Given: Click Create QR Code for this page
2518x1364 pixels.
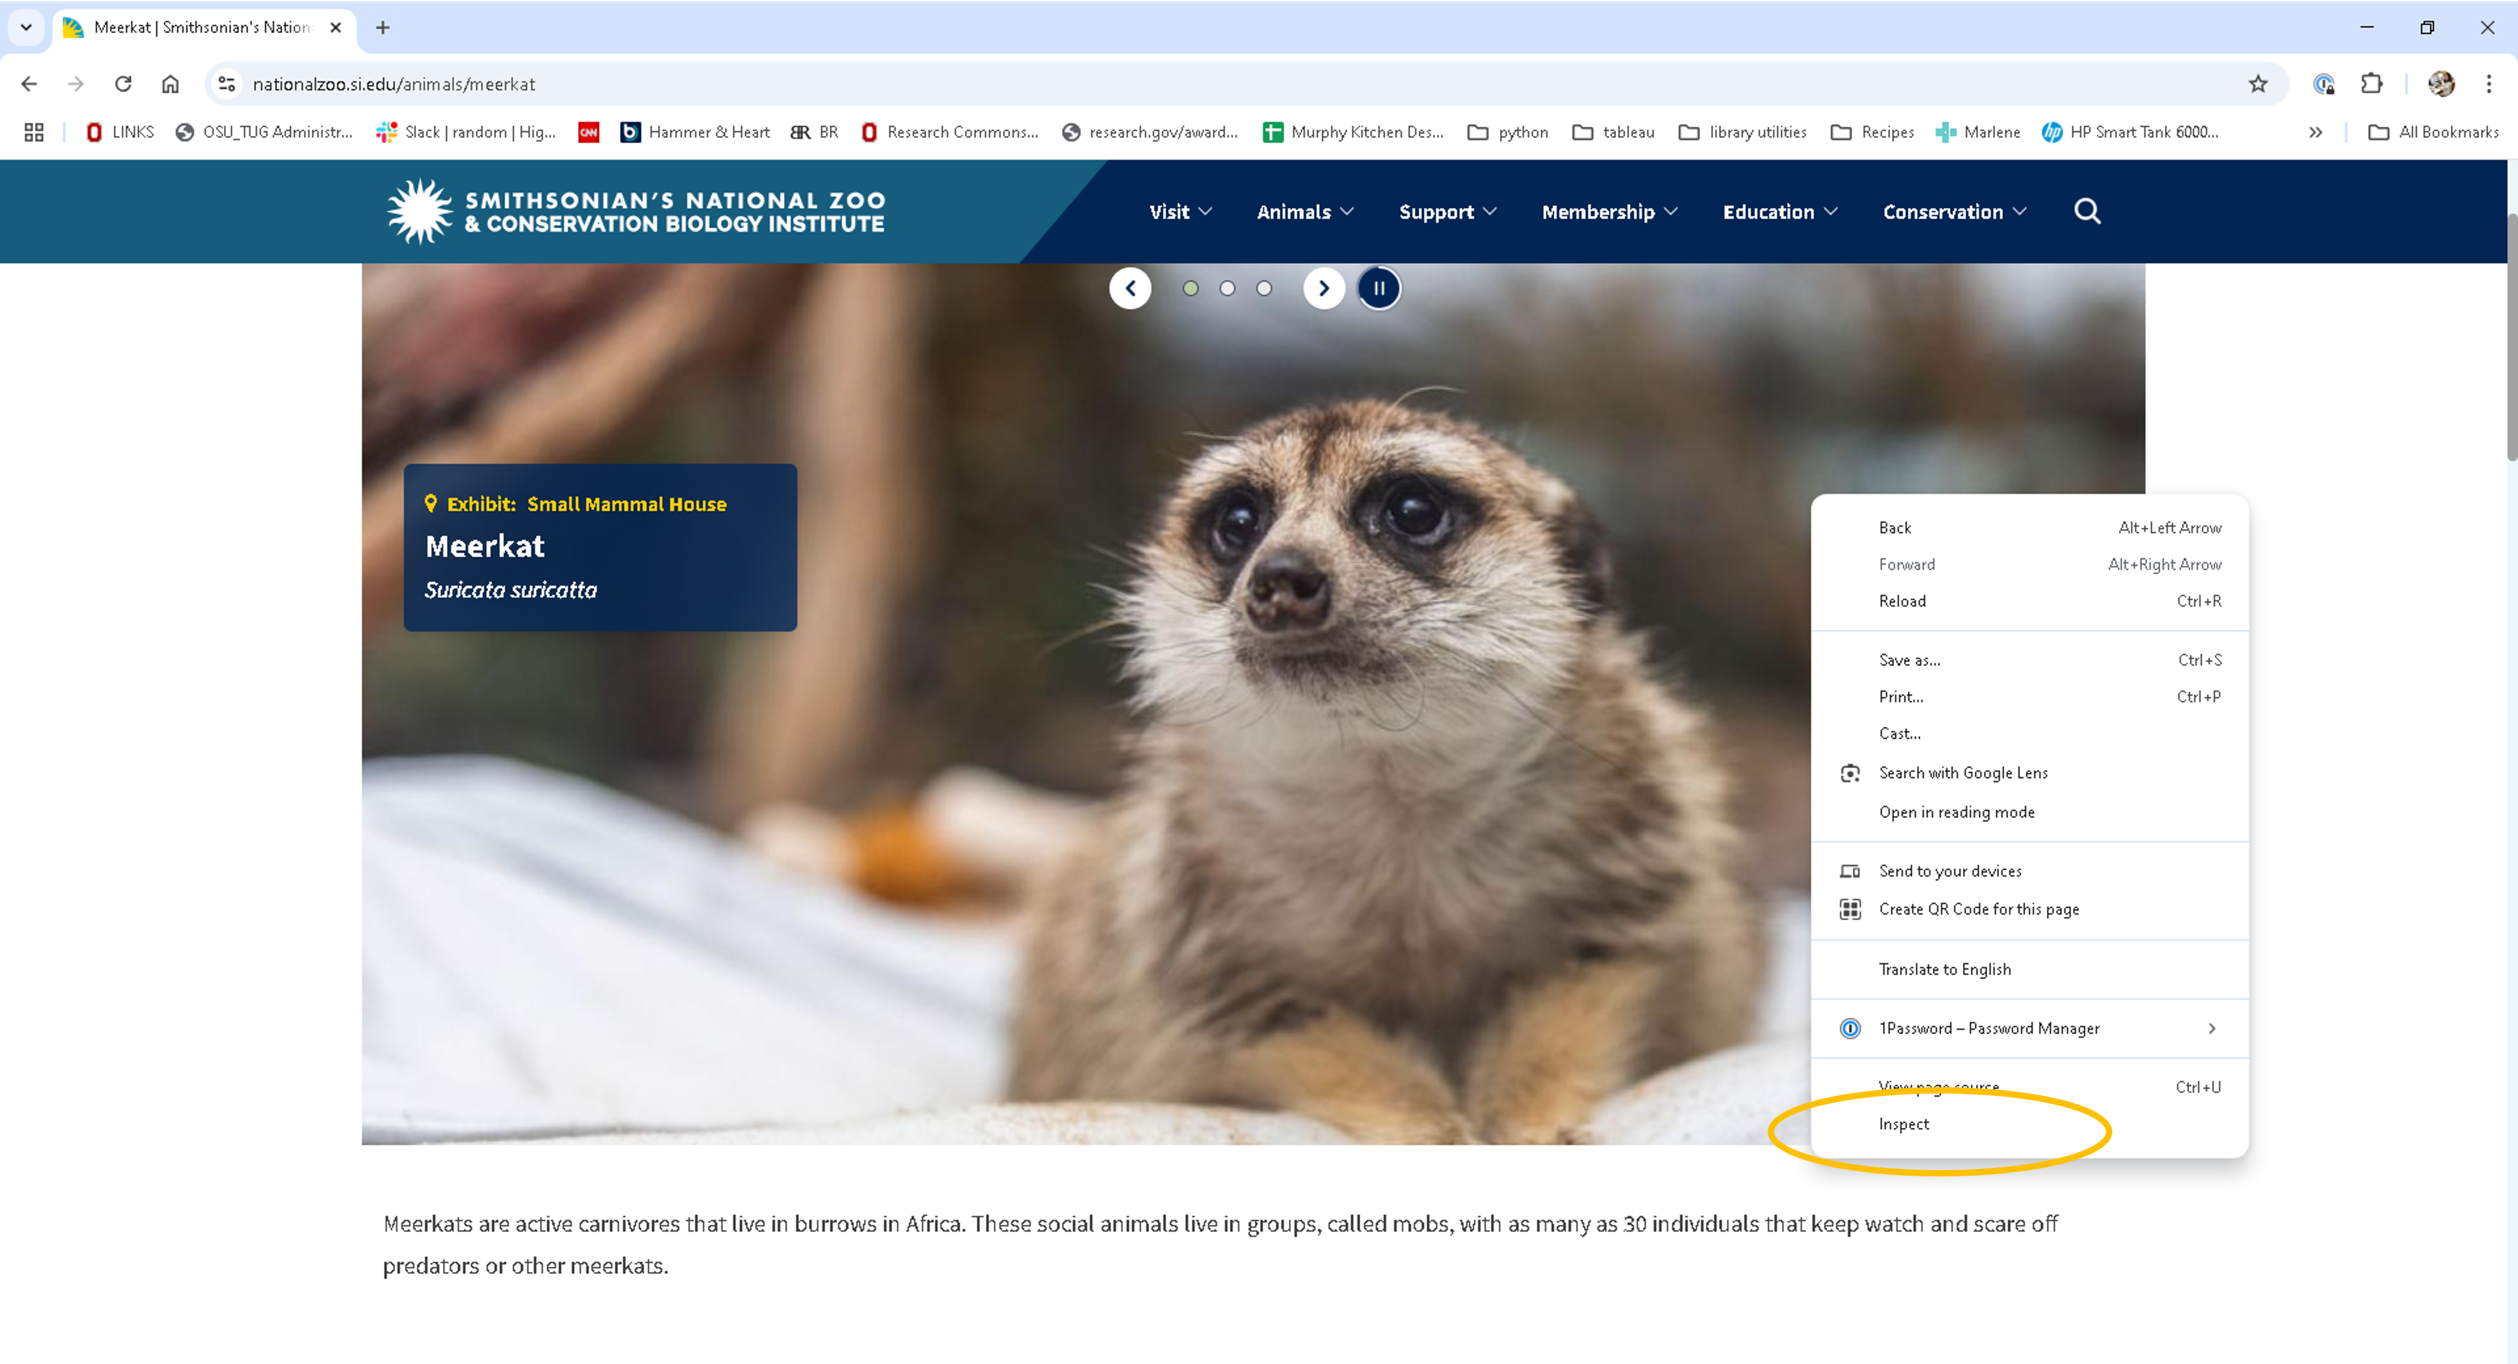Looking at the screenshot, I should click(x=1978, y=909).
